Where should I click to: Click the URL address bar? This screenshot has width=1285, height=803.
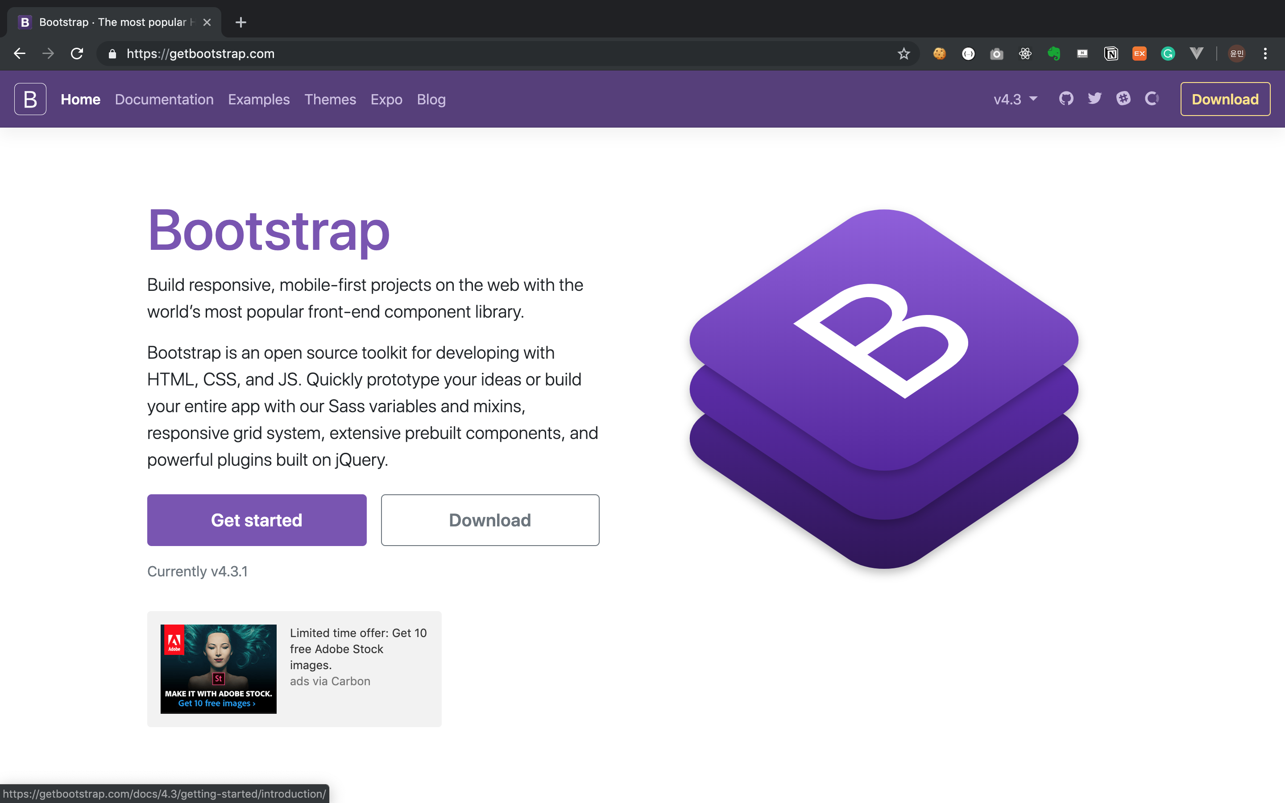(478, 54)
